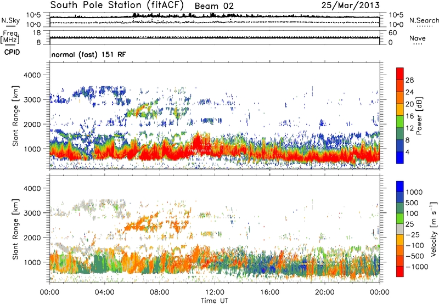Select teal 100–500 Velocity colorbar segment

click(x=400, y=208)
